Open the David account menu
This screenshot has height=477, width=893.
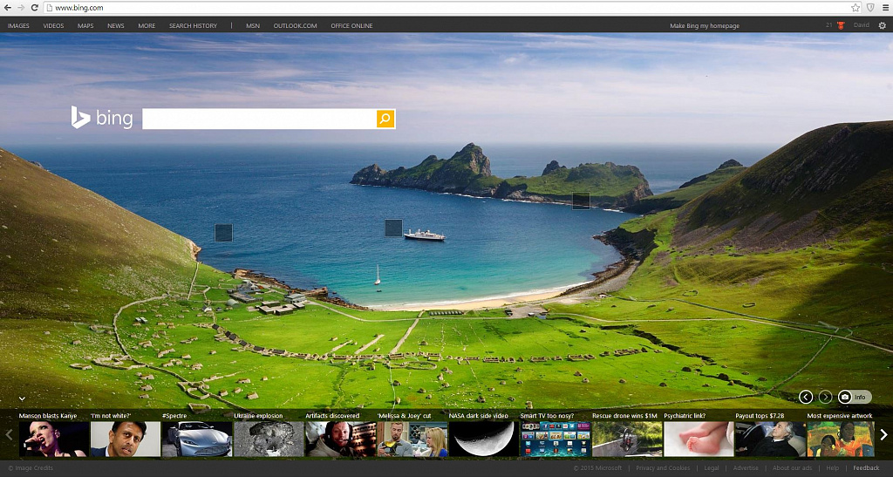861,25
